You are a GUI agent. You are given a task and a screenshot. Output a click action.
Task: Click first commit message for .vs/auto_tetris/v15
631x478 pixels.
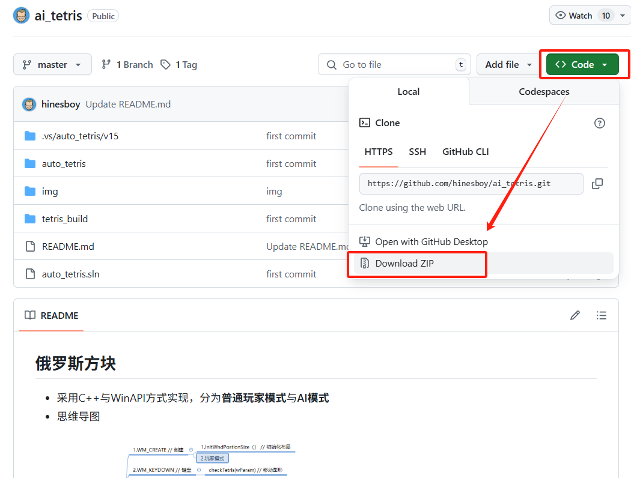click(x=291, y=136)
